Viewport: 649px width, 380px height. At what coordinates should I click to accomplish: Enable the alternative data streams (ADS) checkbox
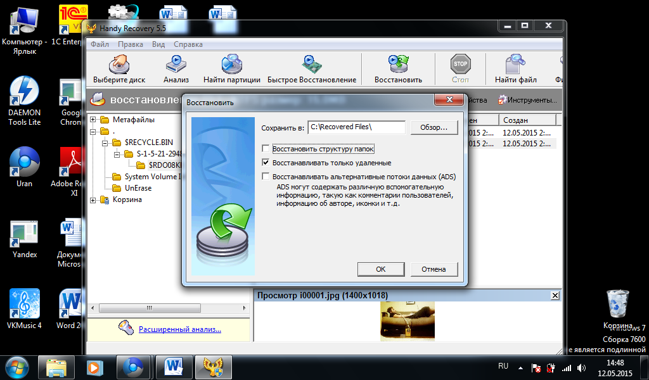[266, 177]
